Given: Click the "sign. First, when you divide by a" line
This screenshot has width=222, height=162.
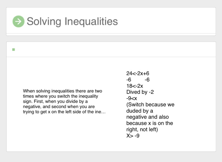Looking at the screenshot, I should click(x=55, y=101).
